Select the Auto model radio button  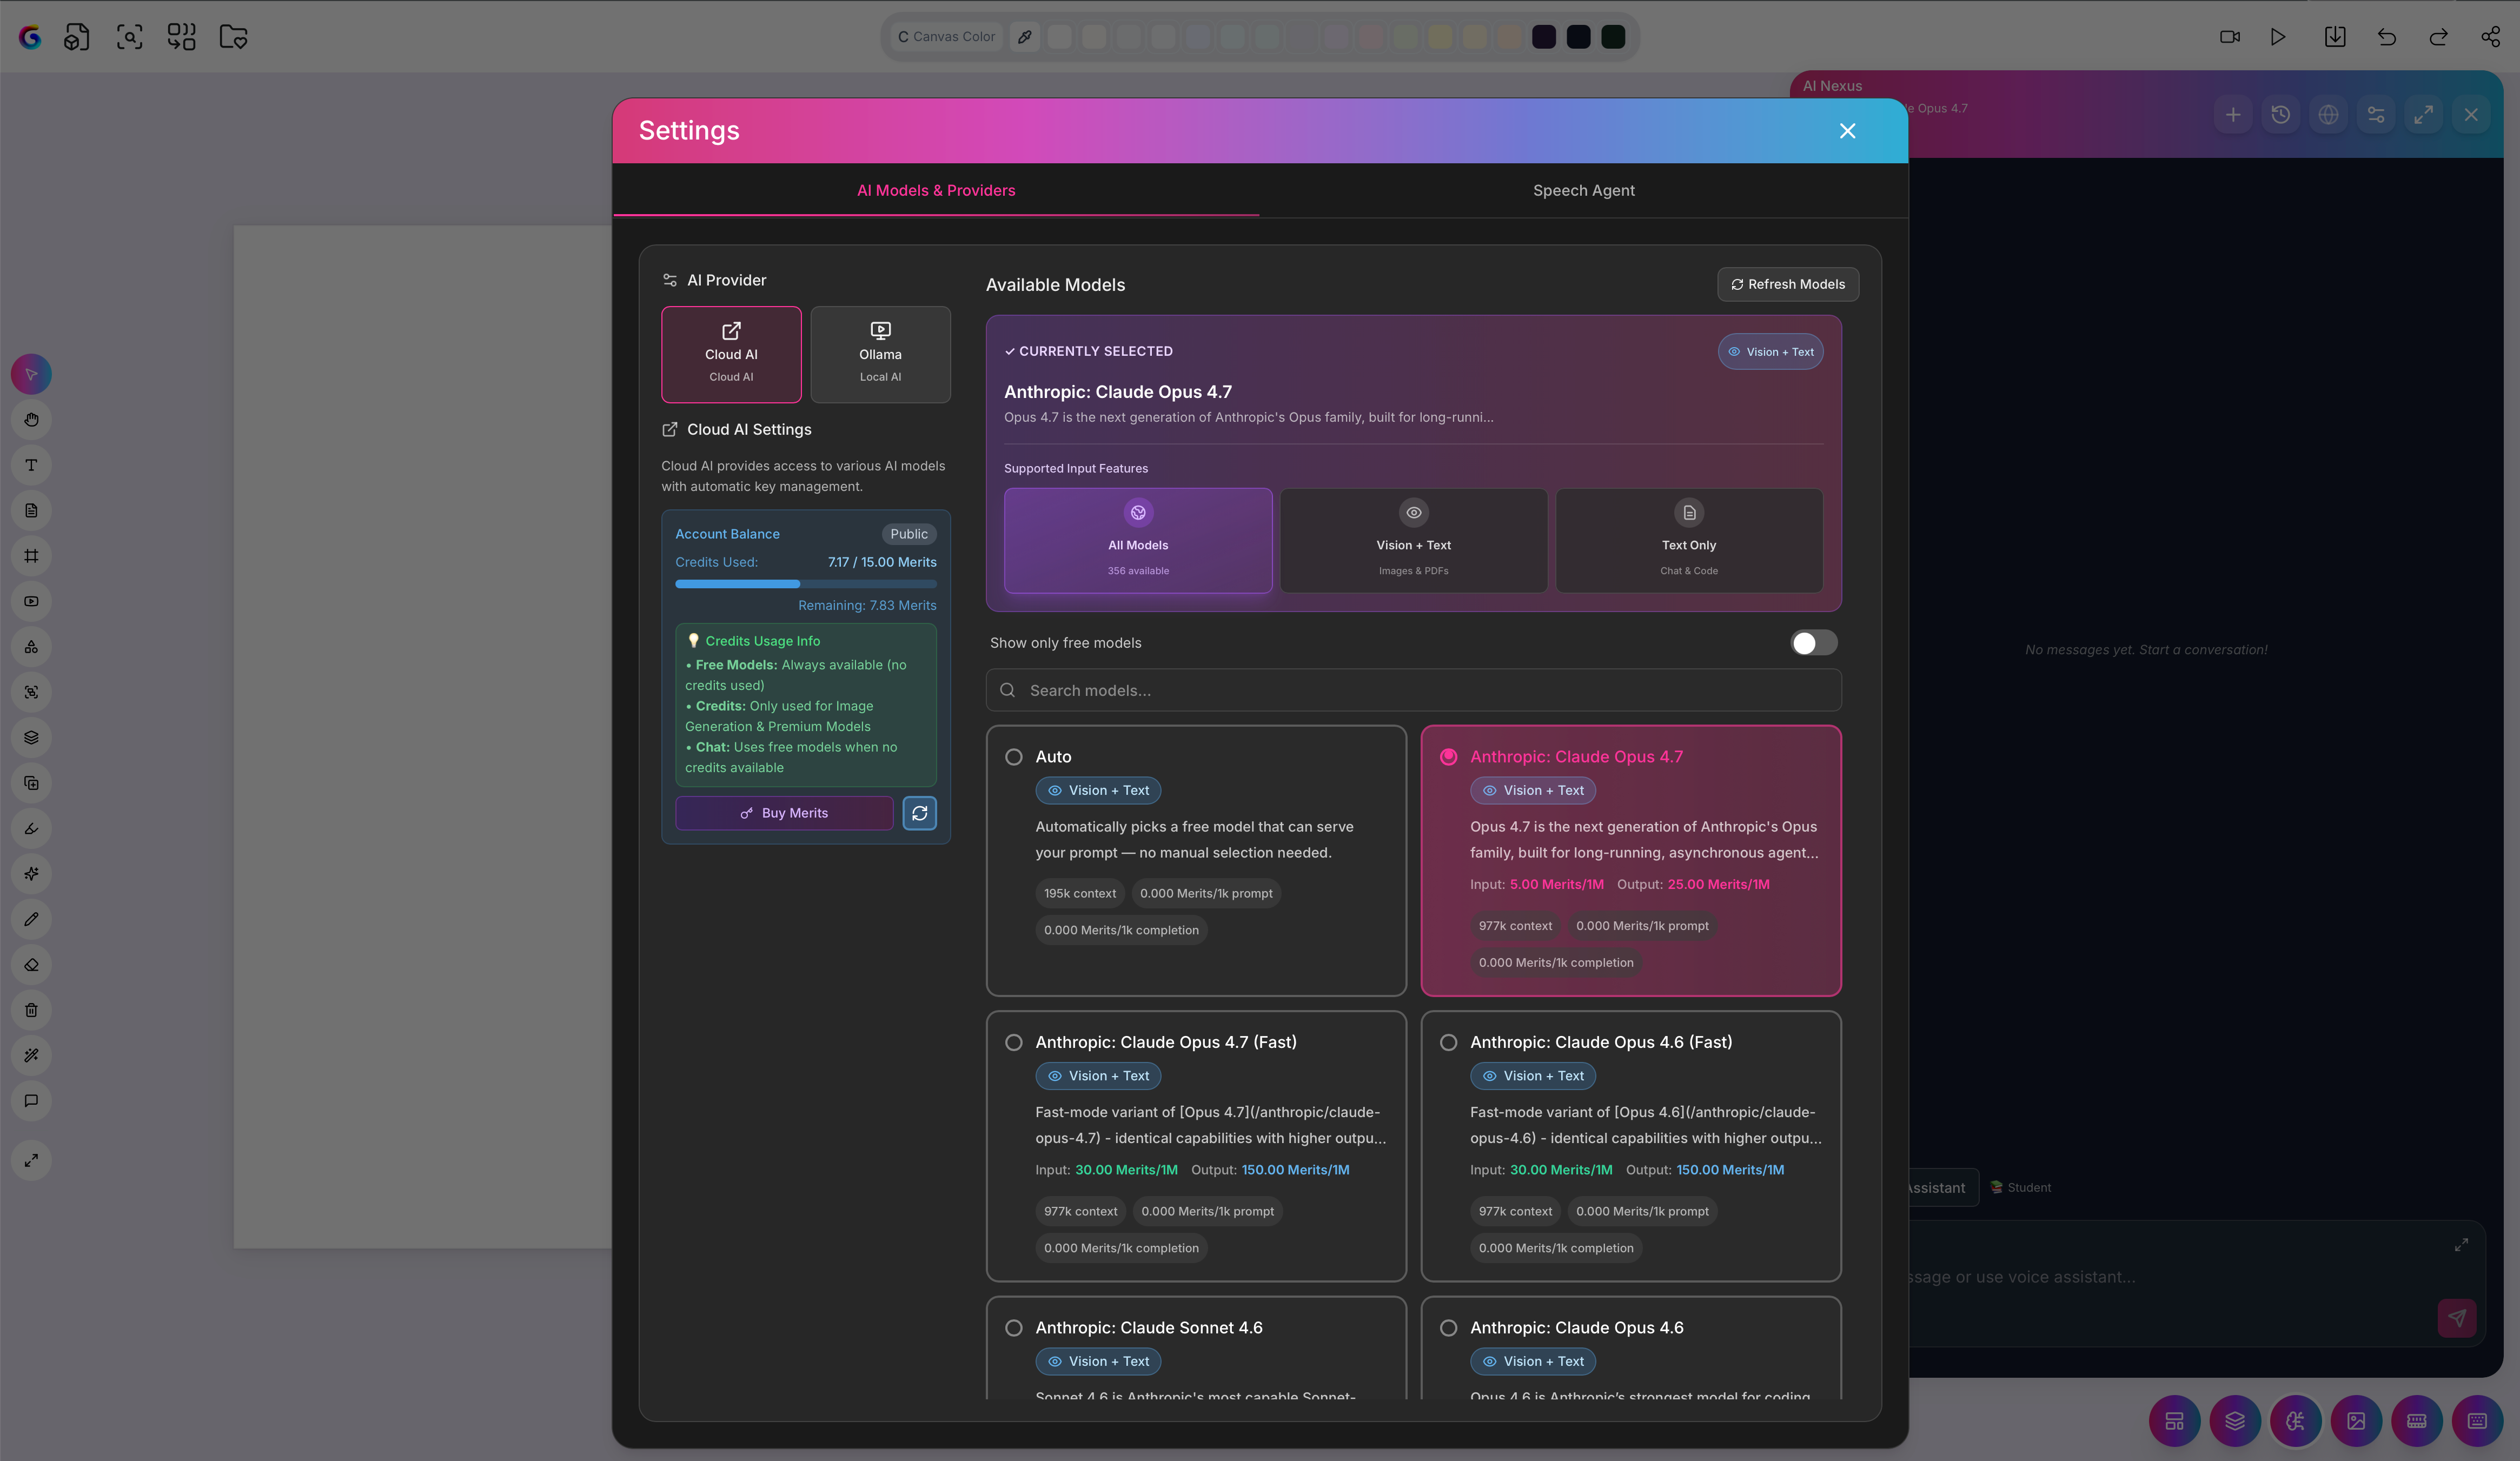[1014, 757]
